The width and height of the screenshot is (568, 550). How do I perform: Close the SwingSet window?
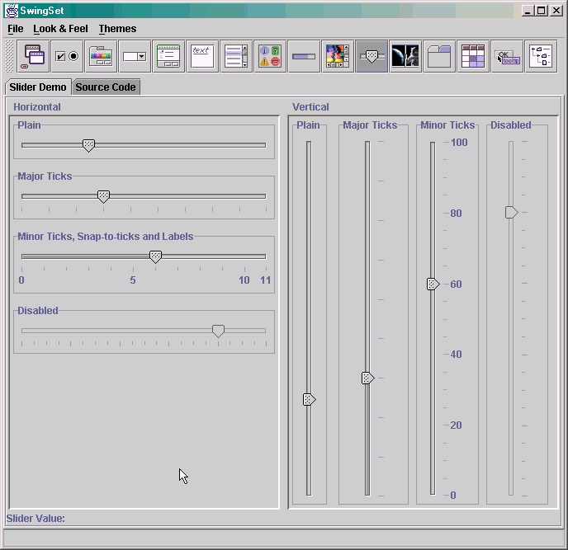click(x=556, y=11)
